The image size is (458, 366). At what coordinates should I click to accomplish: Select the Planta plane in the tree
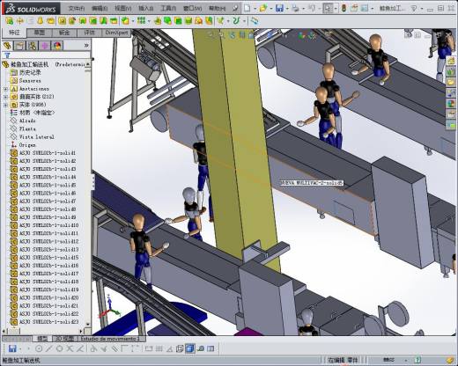click(x=23, y=128)
